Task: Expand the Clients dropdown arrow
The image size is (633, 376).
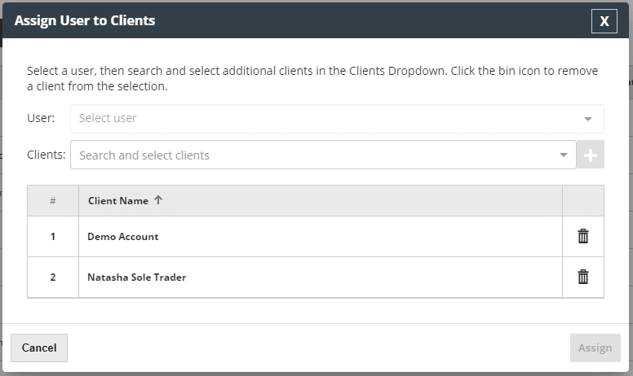Action: click(x=564, y=155)
